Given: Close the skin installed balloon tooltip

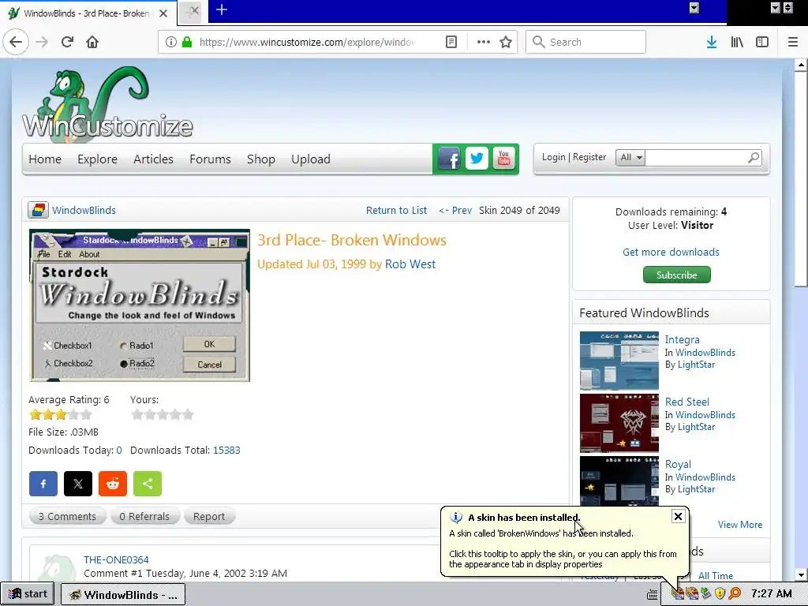Looking at the screenshot, I should 678,516.
